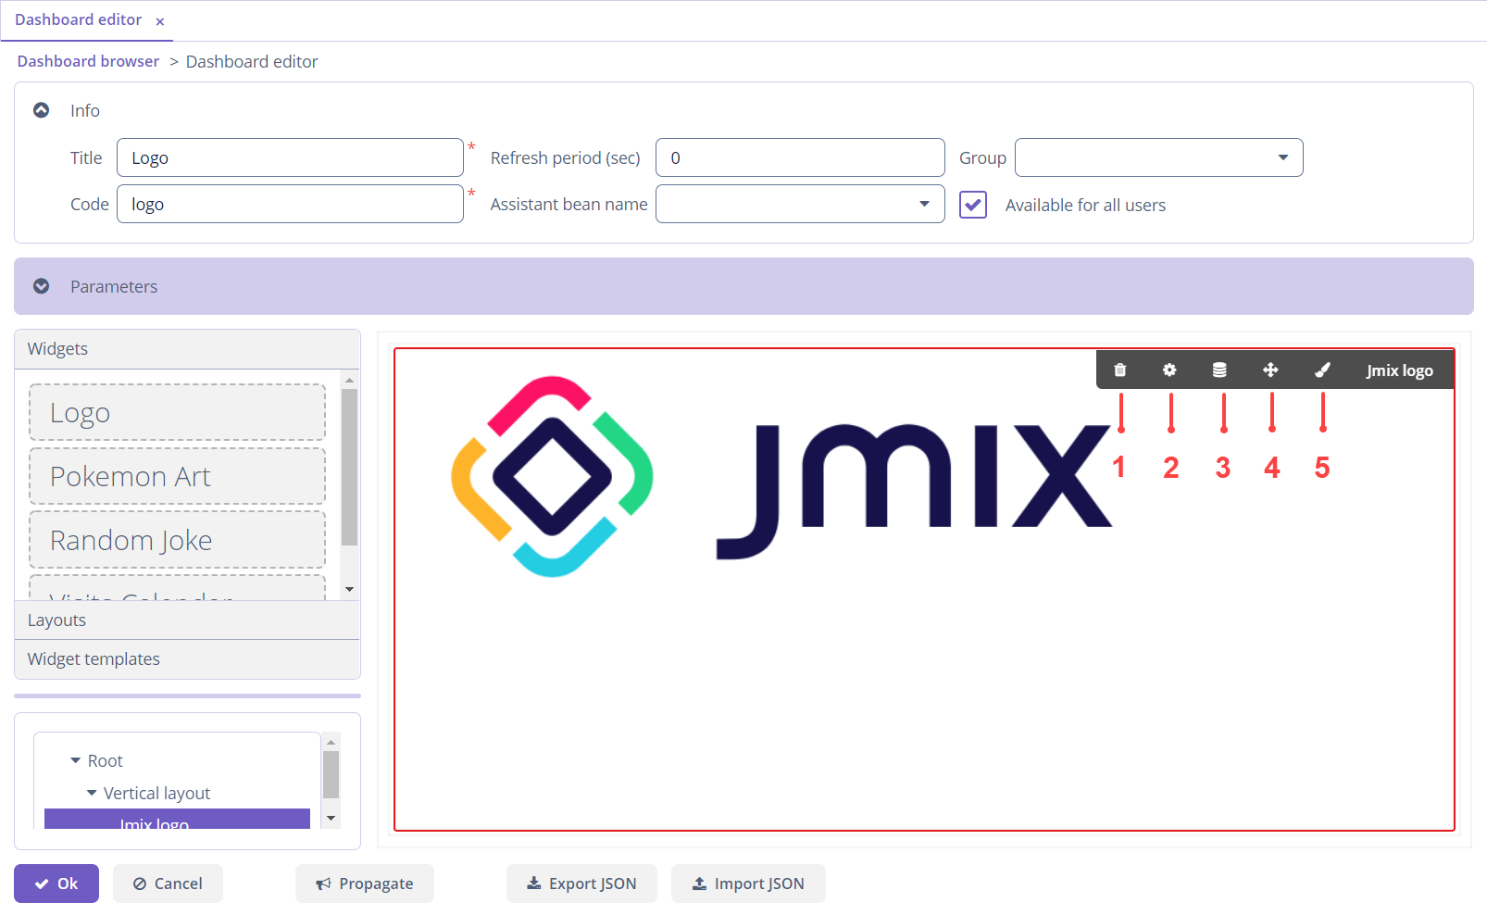Select the Logo widget in palette

(x=177, y=412)
